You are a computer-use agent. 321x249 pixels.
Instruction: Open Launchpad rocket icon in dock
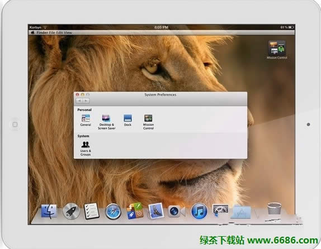point(71,212)
